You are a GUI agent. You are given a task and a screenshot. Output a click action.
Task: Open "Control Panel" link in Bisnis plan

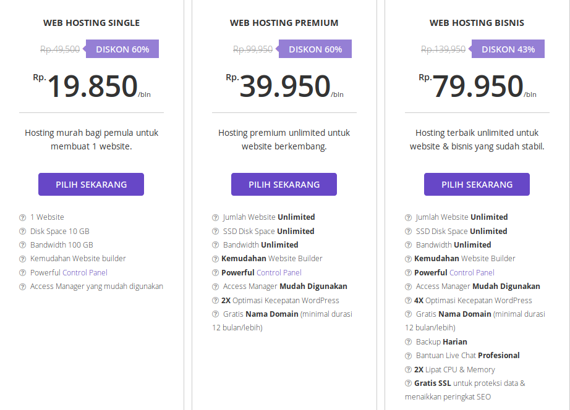pyautogui.click(x=472, y=272)
